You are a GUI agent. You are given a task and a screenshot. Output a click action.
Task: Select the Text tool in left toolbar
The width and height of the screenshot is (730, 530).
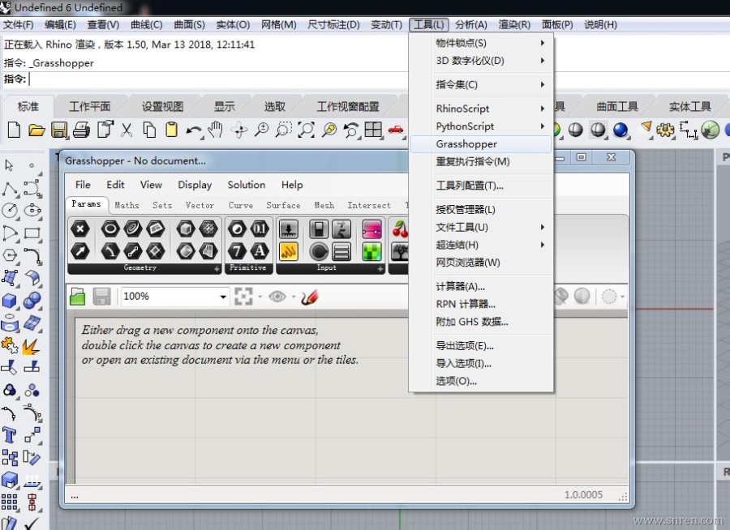point(9,435)
